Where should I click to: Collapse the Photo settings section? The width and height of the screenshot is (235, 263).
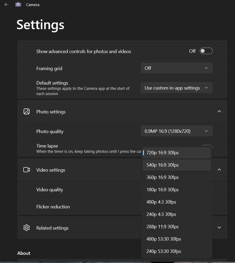point(219,112)
